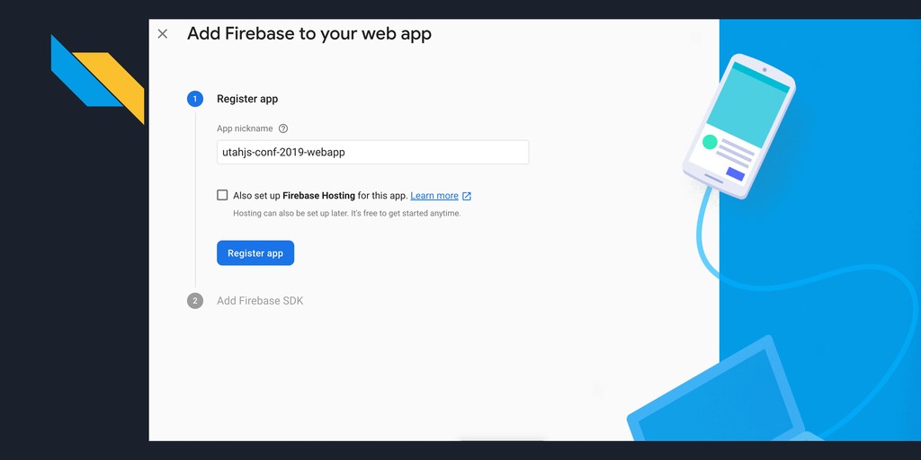
Task: Click the 'Also set up Firebase Hosting' label
Action: [x=320, y=196]
